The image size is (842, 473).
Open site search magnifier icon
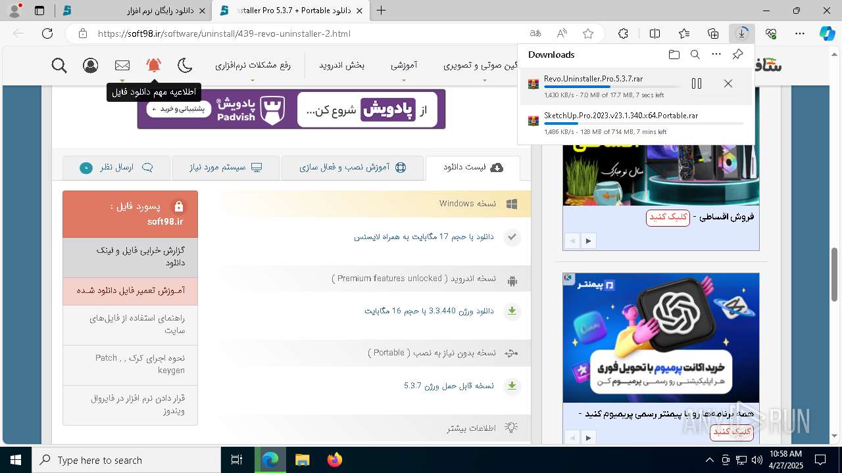coord(59,65)
